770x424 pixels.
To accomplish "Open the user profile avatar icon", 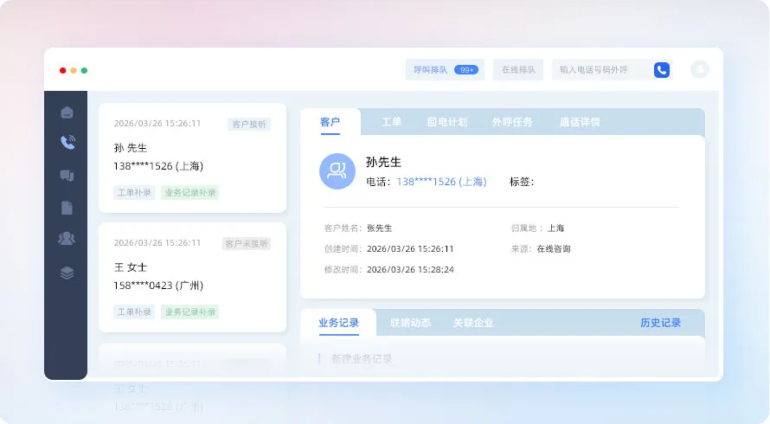I will (700, 69).
